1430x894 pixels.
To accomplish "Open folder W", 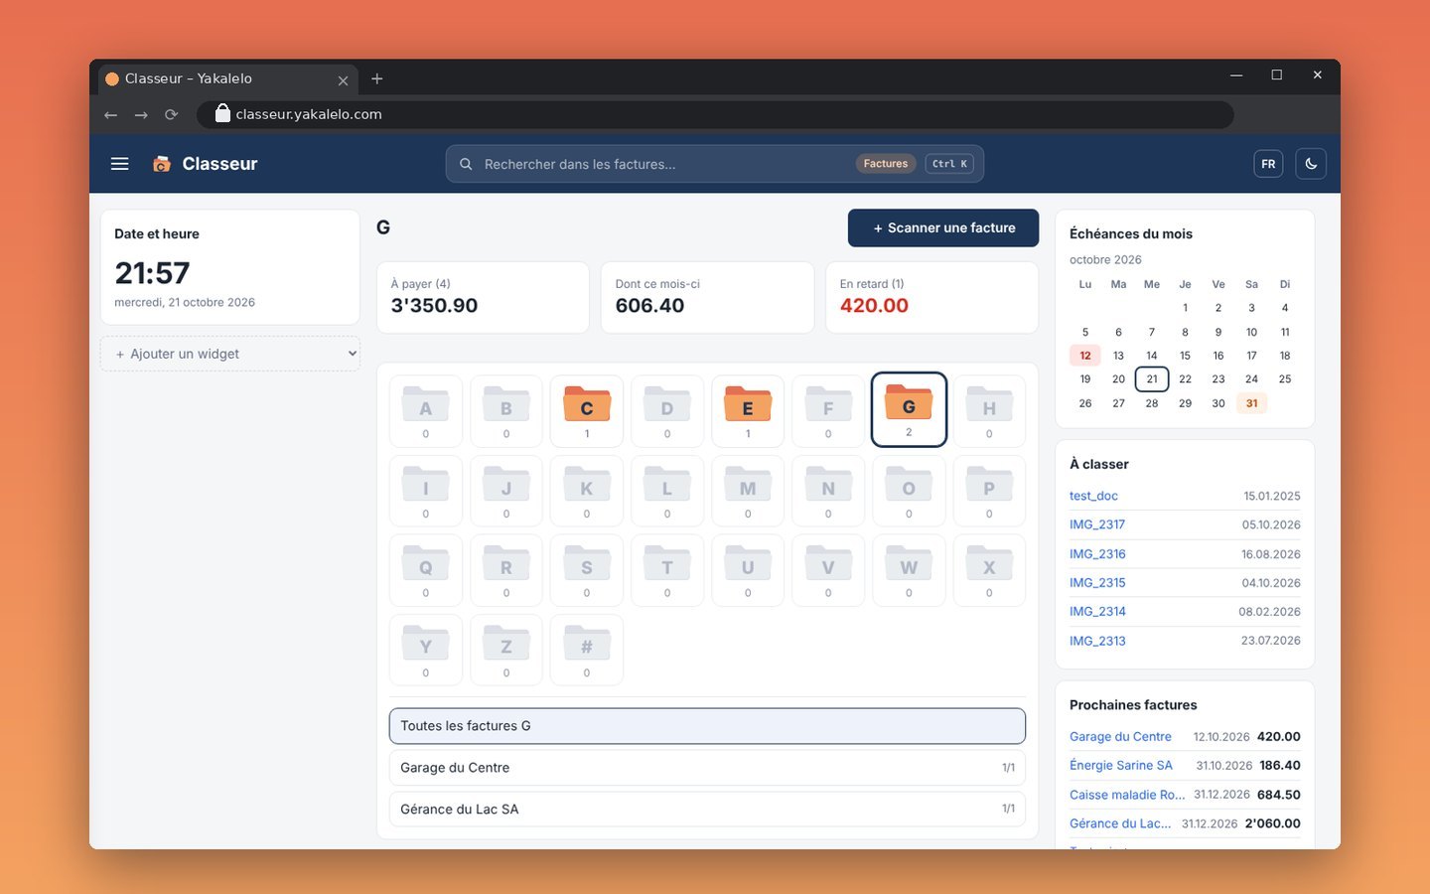I will [x=909, y=570].
